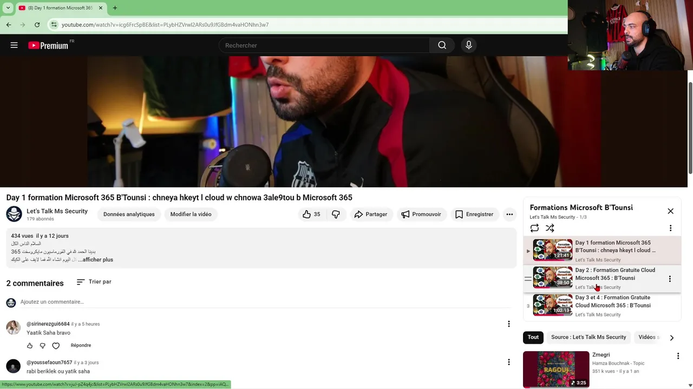
Task: Open the Trier par sort menu
Action: coord(94,282)
